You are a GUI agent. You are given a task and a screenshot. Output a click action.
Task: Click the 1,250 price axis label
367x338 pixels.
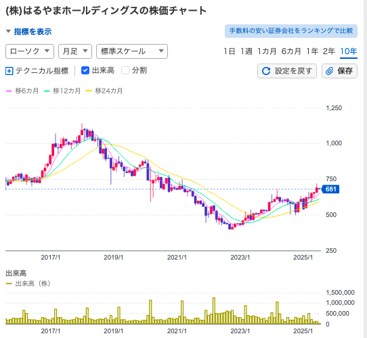[x=334, y=108]
